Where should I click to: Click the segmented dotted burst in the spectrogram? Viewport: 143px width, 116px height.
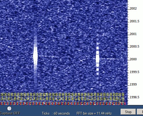click(x=97, y=59)
